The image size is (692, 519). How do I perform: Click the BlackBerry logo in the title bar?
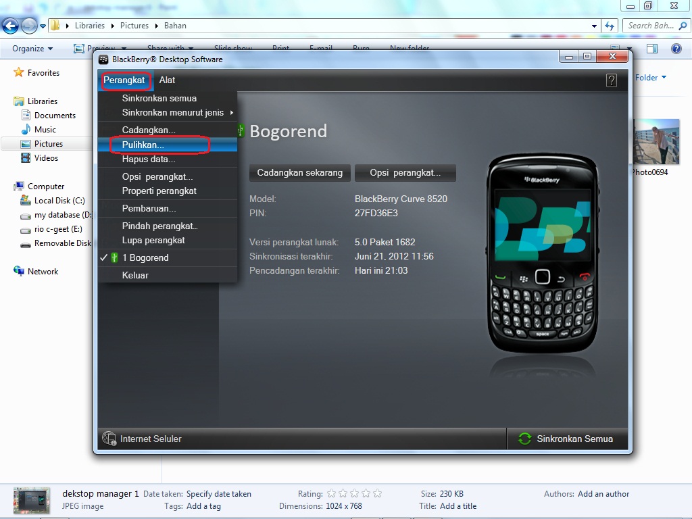103,59
